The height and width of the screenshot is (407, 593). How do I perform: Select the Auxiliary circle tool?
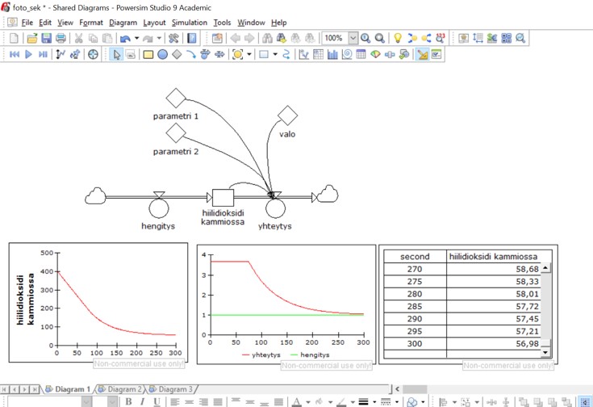point(162,55)
